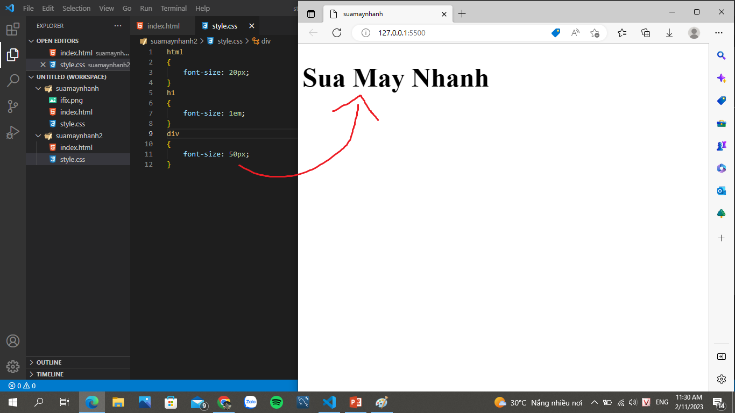Open Collections in Edge toolbar
735x413 pixels.
point(646,33)
